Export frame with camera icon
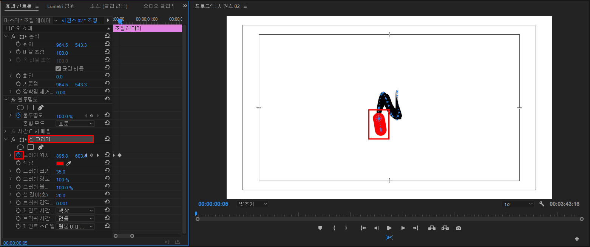This screenshot has width=590, height=247. coord(459,228)
